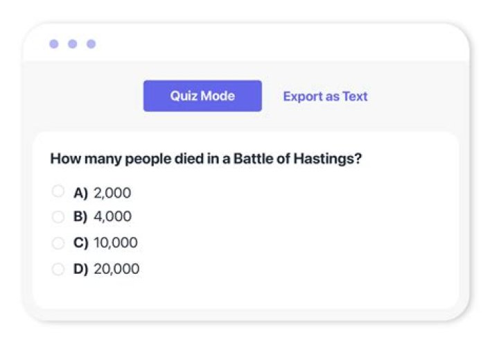Mark the radio button for option C

[x=58, y=243]
